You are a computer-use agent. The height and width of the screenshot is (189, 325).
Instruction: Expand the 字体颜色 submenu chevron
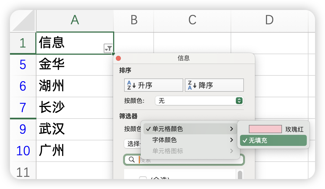coord(231,140)
